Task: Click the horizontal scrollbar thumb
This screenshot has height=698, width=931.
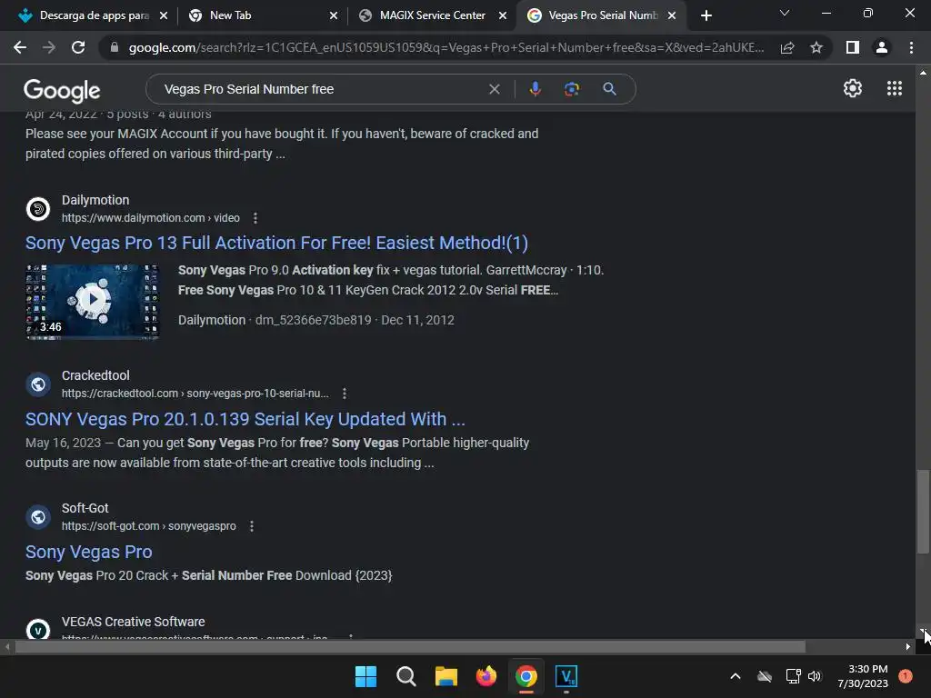Action: tap(410, 646)
